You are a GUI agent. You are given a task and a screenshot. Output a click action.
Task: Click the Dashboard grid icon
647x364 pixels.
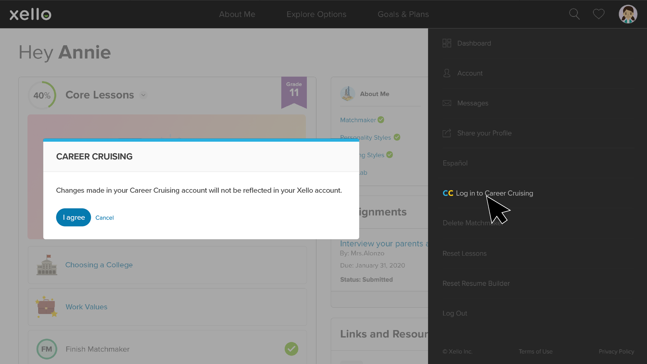coord(447,43)
